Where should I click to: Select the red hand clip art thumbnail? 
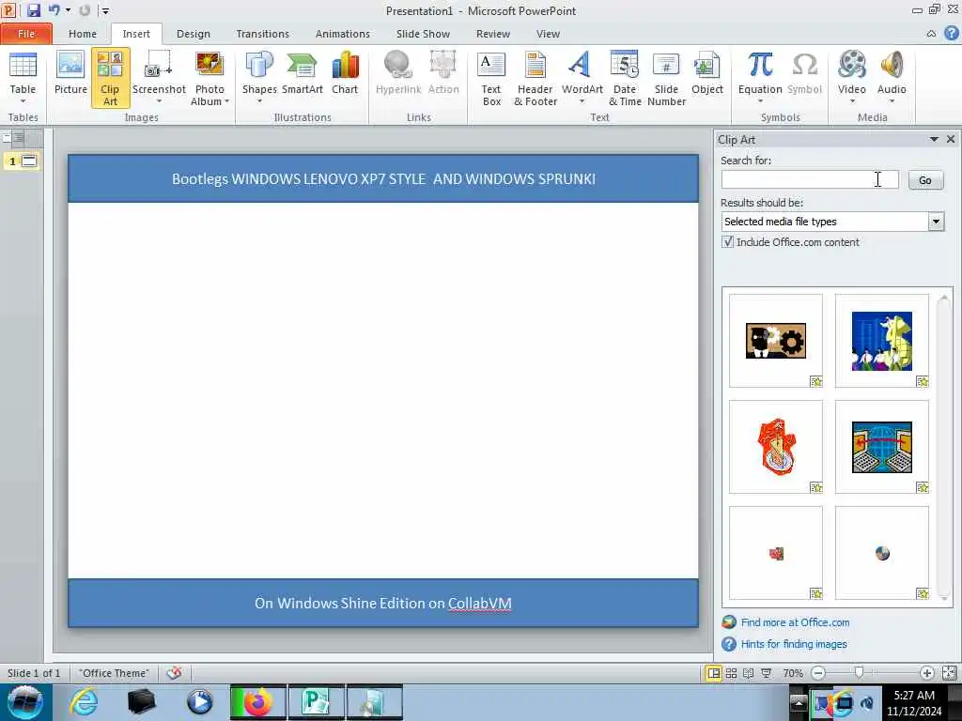(x=775, y=447)
